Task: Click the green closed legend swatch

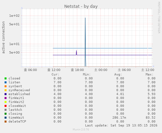Action: coord(6,78)
